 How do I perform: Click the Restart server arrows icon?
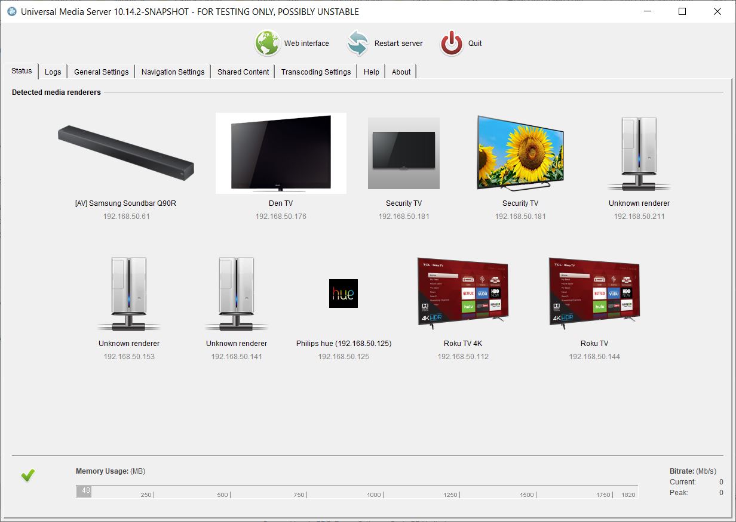(358, 44)
